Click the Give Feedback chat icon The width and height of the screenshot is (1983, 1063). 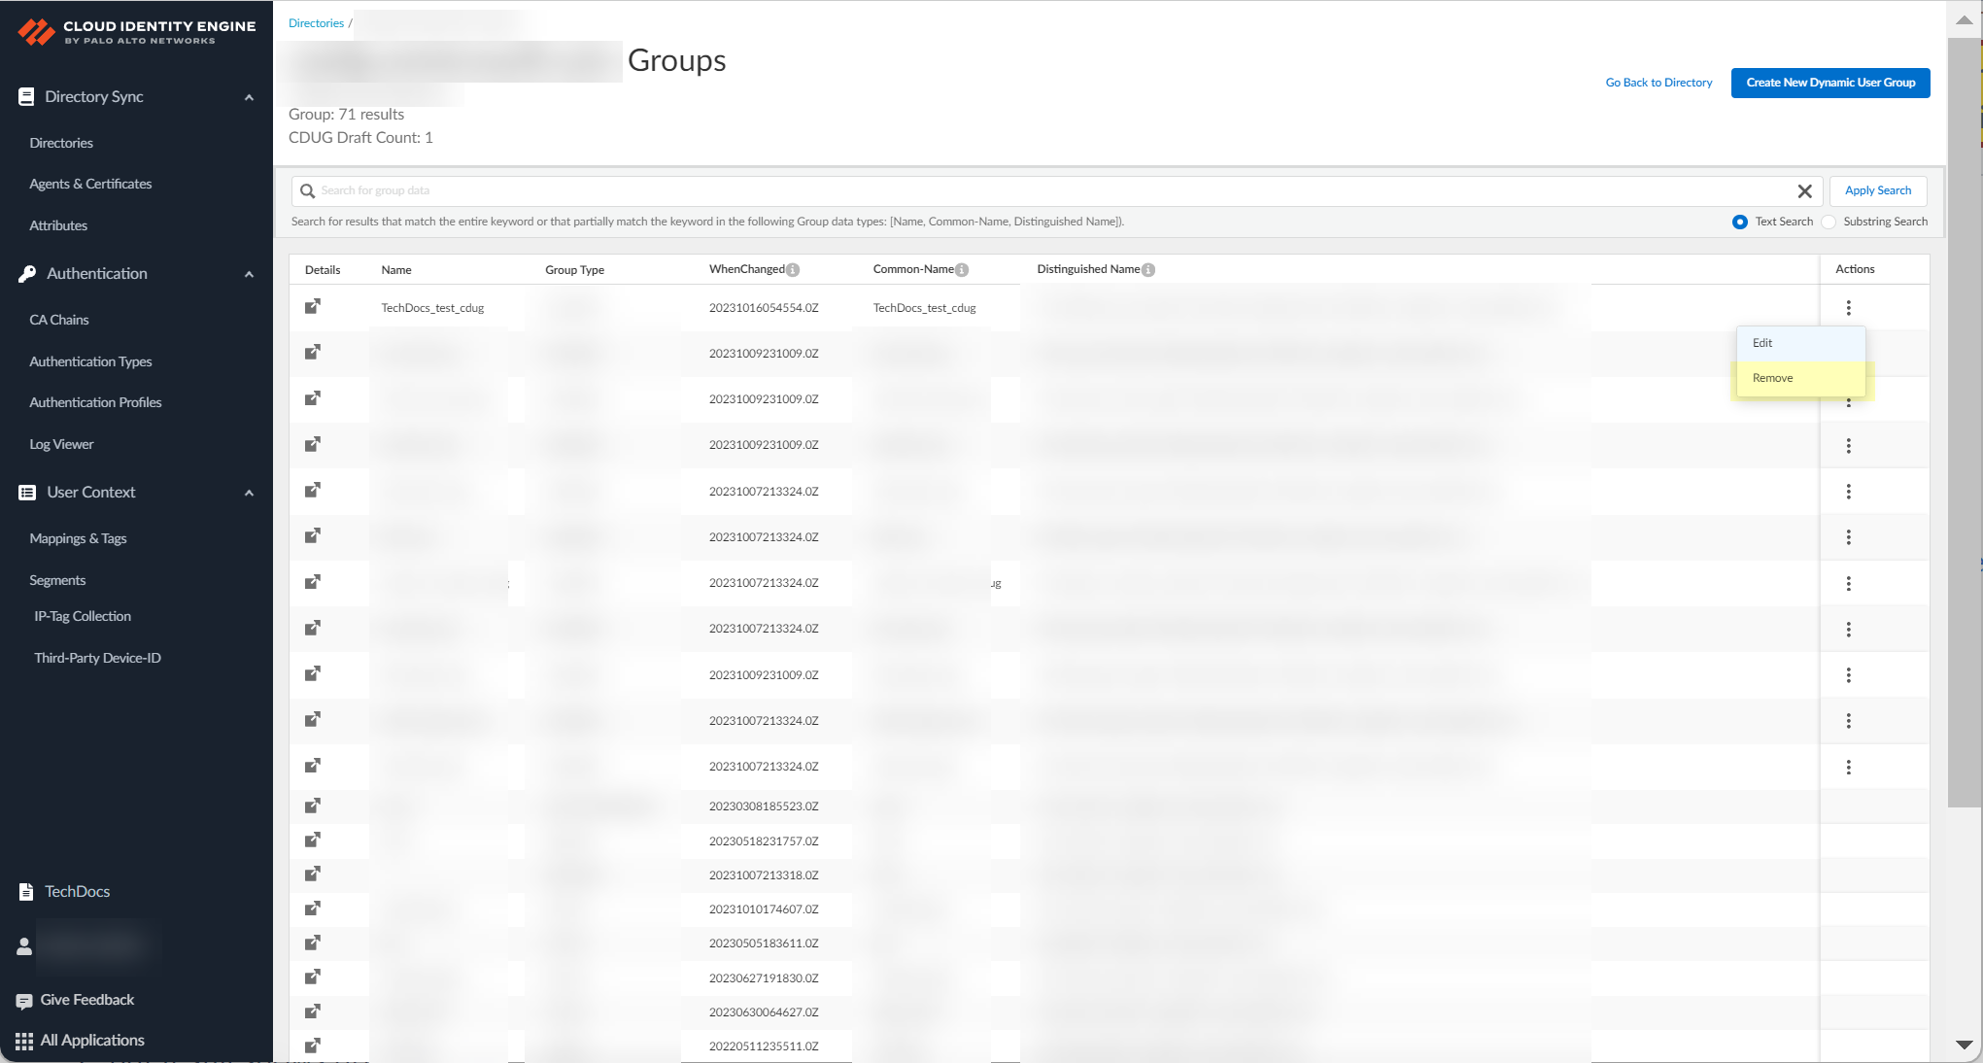24,1001
